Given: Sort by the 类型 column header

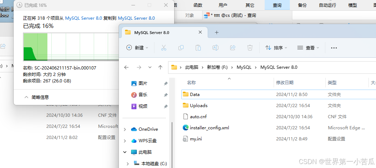Looking at the screenshot, I should [332, 82].
